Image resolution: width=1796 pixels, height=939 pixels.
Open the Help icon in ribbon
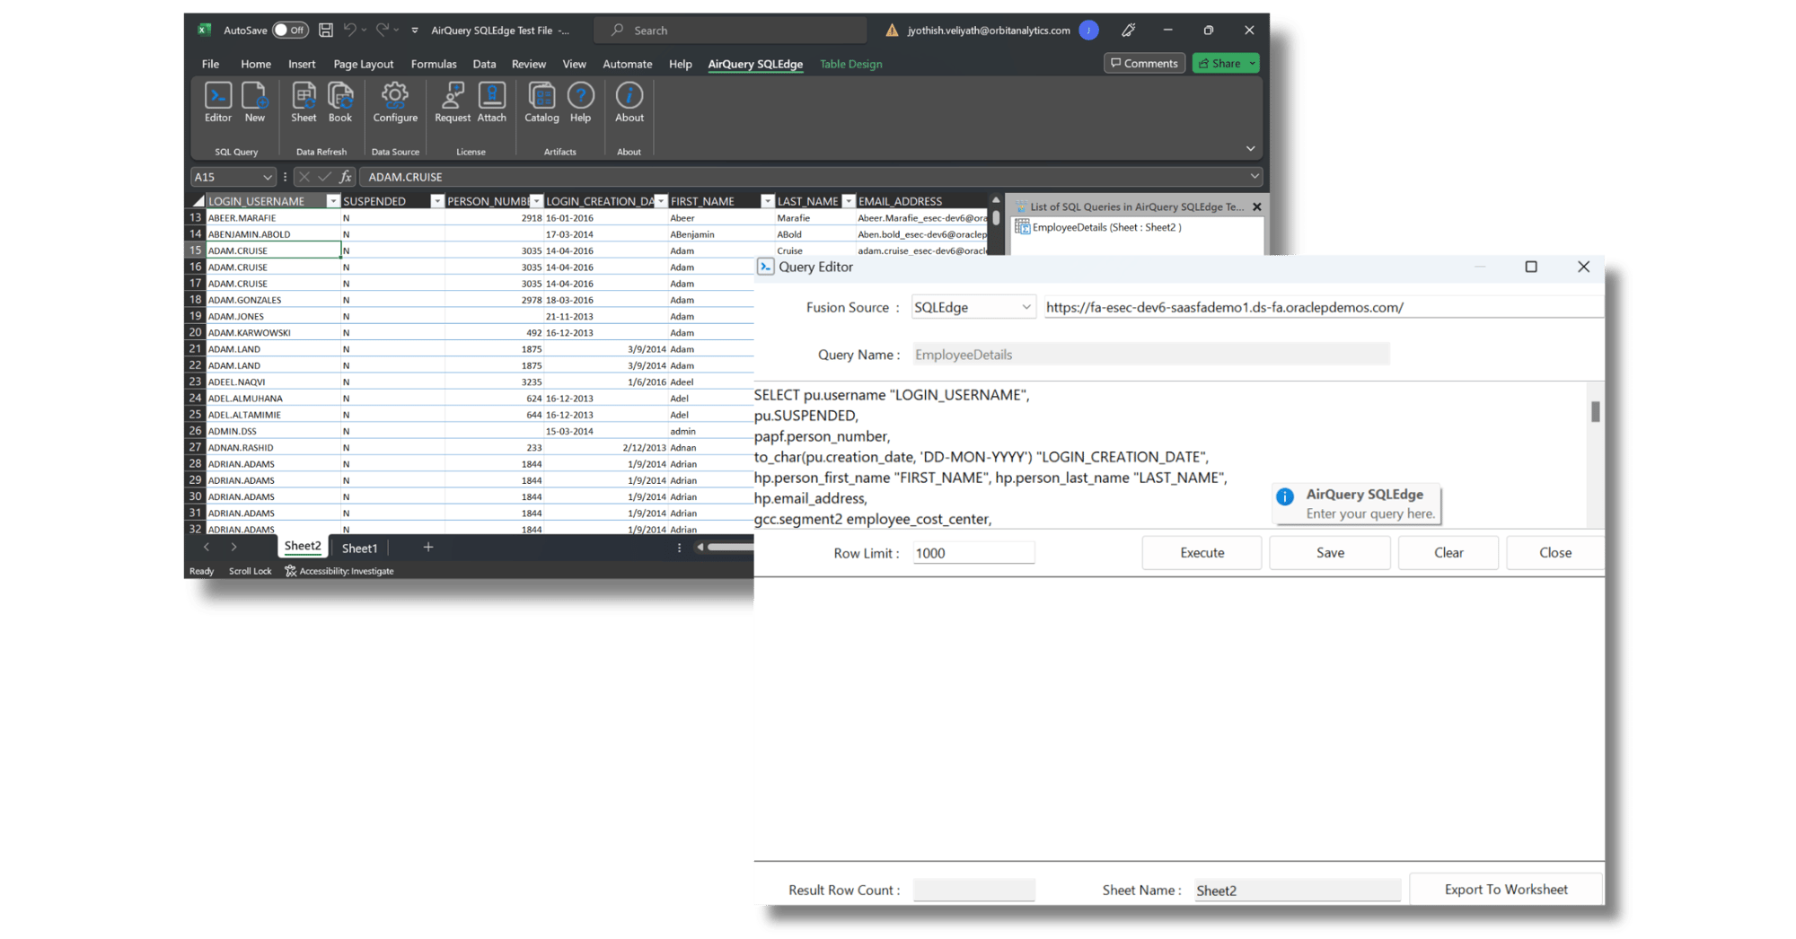pos(580,102)
